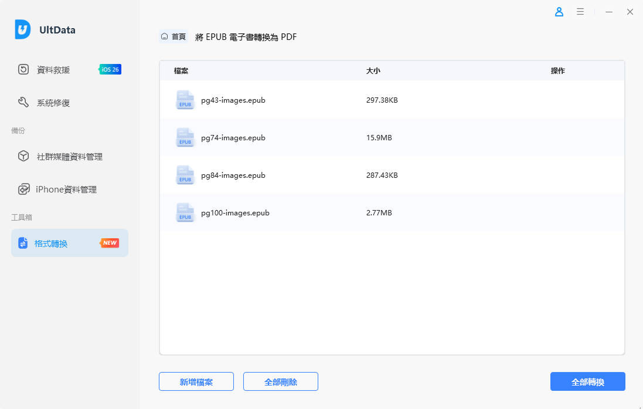Click the EPUB icon for pg100-images.epub
The image size is (643, 409).
[185, 212]
